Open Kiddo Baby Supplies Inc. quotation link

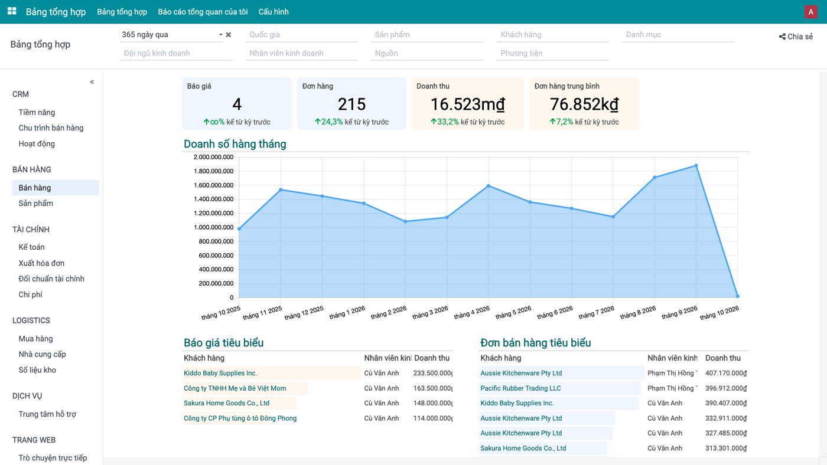pyautogui.click(x=220, y=373)
